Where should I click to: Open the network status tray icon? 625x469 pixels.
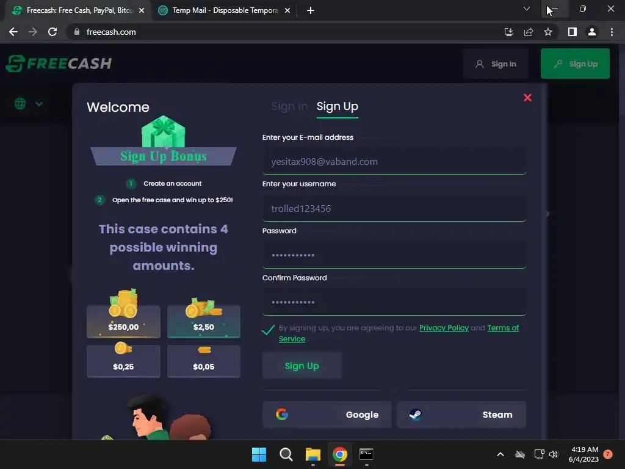coord(540,454)
